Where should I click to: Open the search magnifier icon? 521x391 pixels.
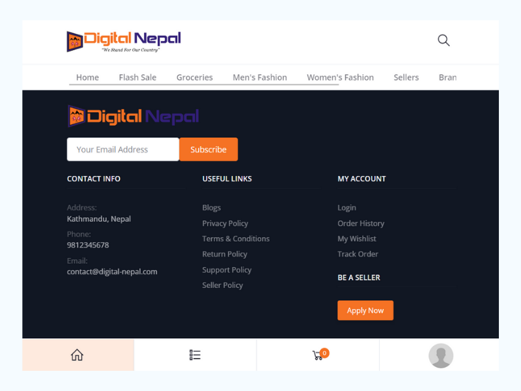(444, 40)
